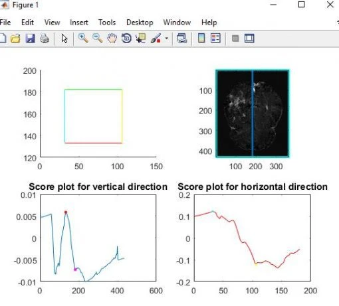
Task: Click the New Figure toolbar icon
Action: pos(2,38)
